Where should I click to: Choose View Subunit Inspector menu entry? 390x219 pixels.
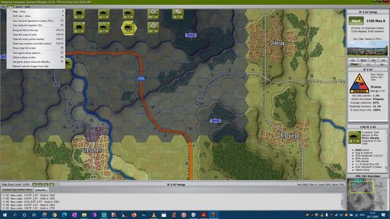pyautogui.click(x=36, y=26)
